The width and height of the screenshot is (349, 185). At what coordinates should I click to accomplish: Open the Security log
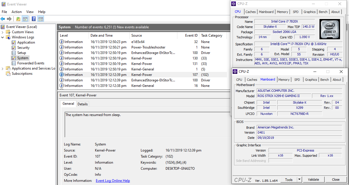[x=23, y=48]
